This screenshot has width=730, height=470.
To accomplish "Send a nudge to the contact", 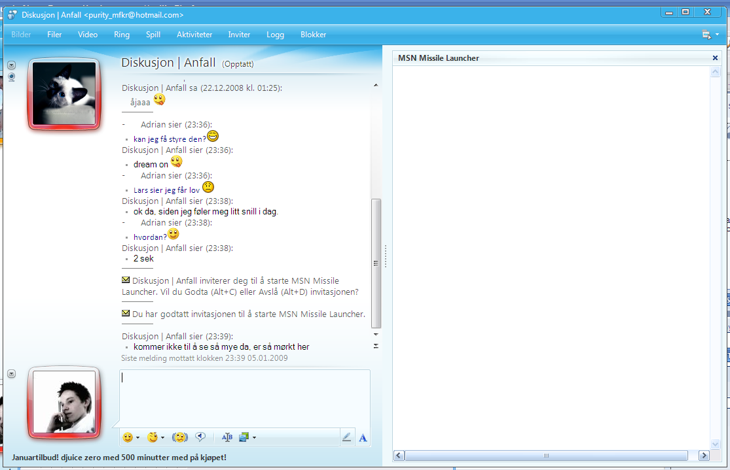I will coord(179,437).
